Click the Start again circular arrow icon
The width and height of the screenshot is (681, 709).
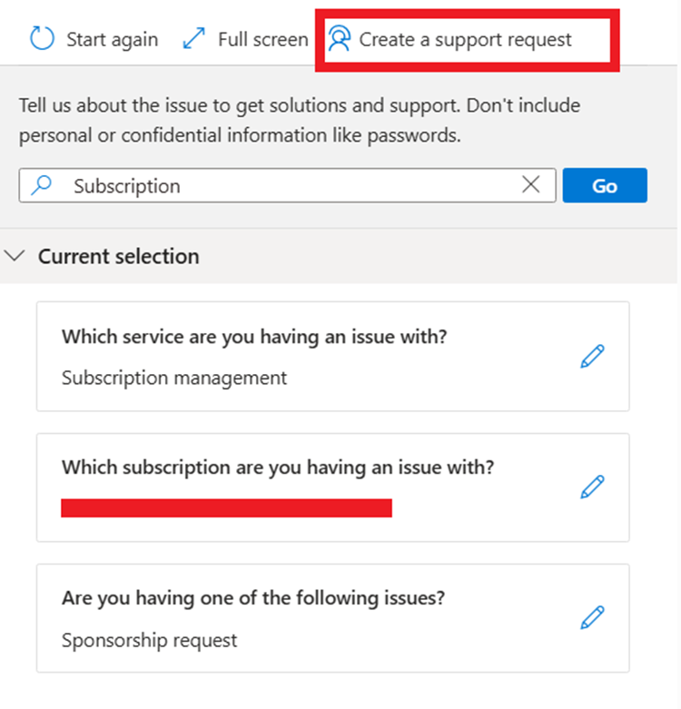[43, 39]
